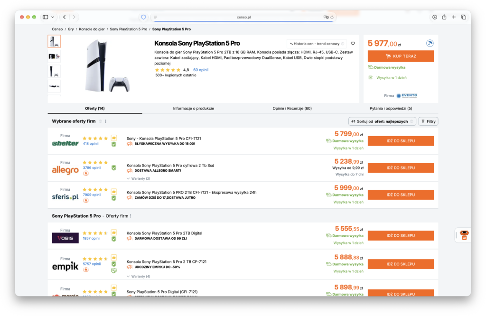Click the orange star badge under allegro reviews

[x=86, y=173]
